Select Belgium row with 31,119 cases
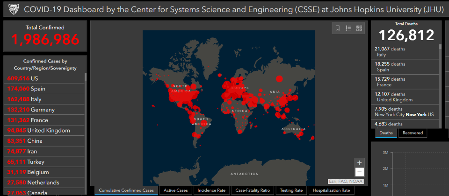The width and height of the screenshot is (449, 196). pyautogui.click(x=44, y=172)
